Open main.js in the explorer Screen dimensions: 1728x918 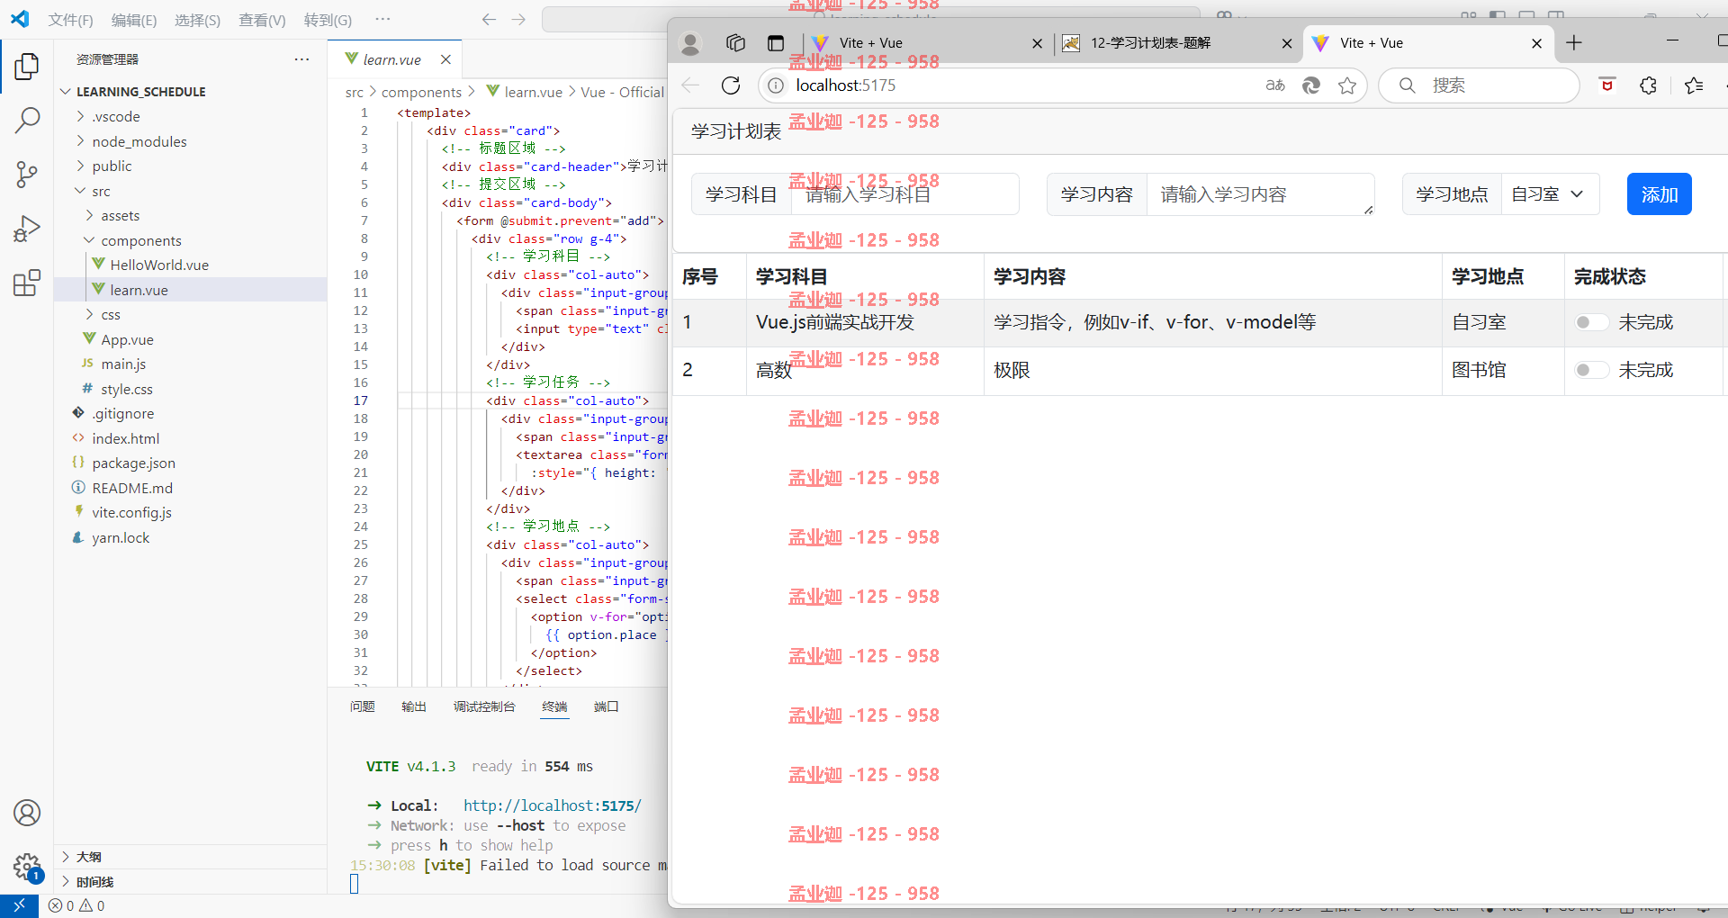pos(123,364)
